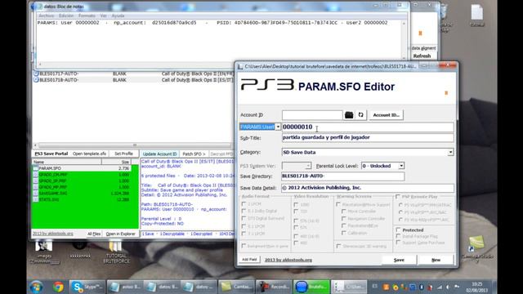Switch to the Camtasia taskbar item
523x294 pixels.
point(236,287)
